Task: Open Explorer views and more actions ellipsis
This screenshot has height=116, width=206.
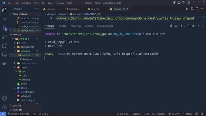Action: [37, 9]
